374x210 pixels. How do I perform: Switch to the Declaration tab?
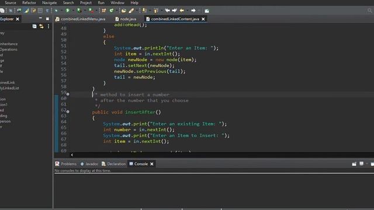[x=113, y=164]
